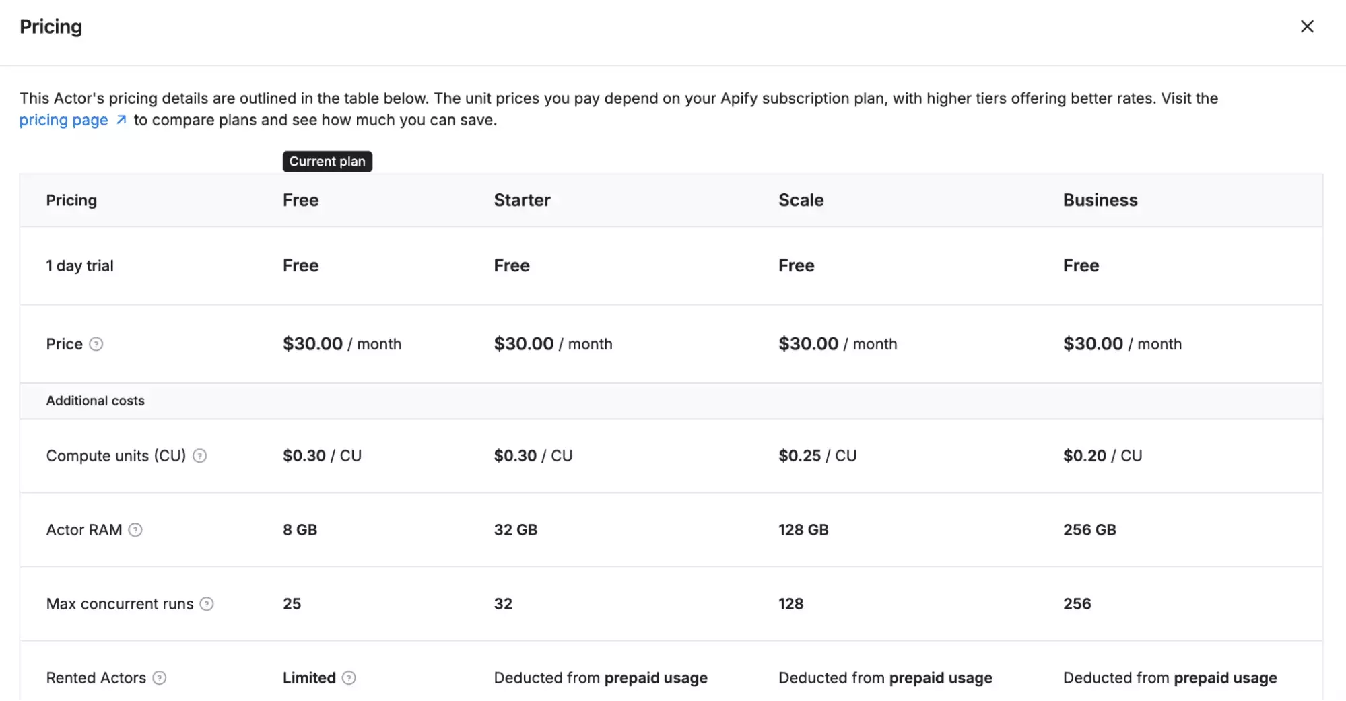Click the help icon next to Price
This screenshot has width=1346, height=701.
point(97,344)
